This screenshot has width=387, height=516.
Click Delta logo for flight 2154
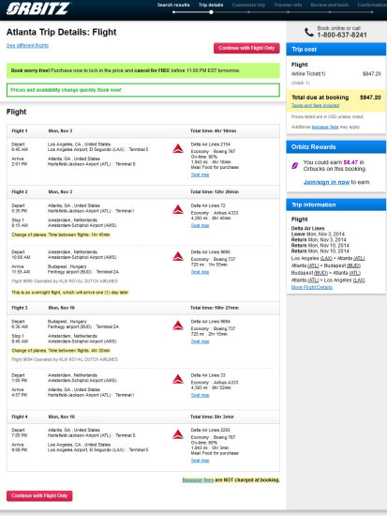pyautogui.click(x=178, y=149)
